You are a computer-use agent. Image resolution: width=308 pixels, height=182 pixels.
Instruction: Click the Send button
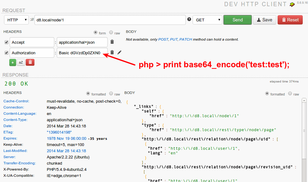coord(237,20)
